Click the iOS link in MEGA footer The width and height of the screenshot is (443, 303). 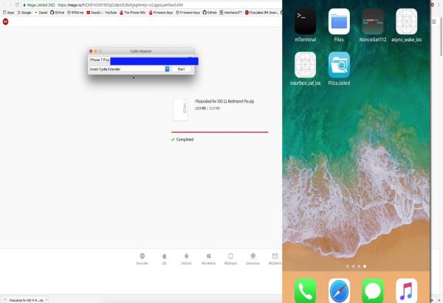(164, 257)
